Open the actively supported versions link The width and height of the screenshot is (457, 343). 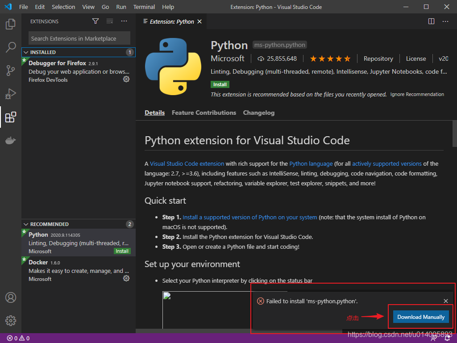click(387, 163)
